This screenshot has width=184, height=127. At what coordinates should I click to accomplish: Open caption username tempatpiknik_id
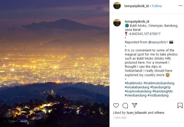pos(137,21)
